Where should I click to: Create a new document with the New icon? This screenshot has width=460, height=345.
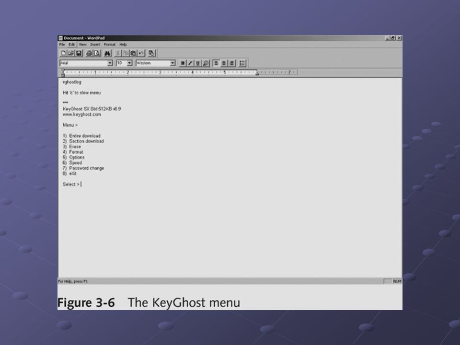pyautogui.click(x=63, y=53)
